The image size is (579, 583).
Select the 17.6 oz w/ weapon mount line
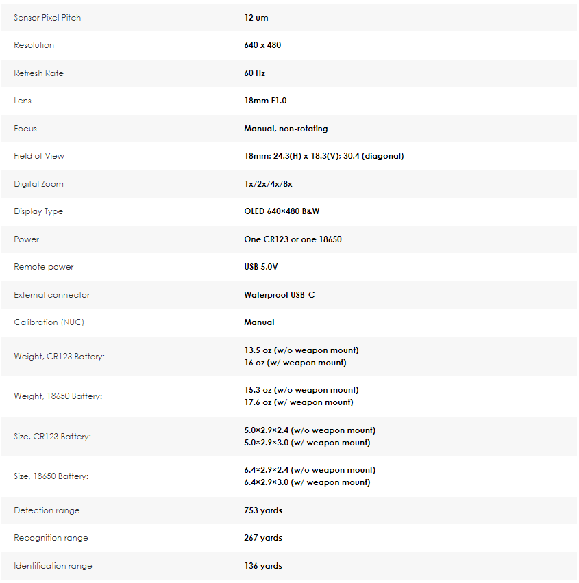[x=299, y=402]
